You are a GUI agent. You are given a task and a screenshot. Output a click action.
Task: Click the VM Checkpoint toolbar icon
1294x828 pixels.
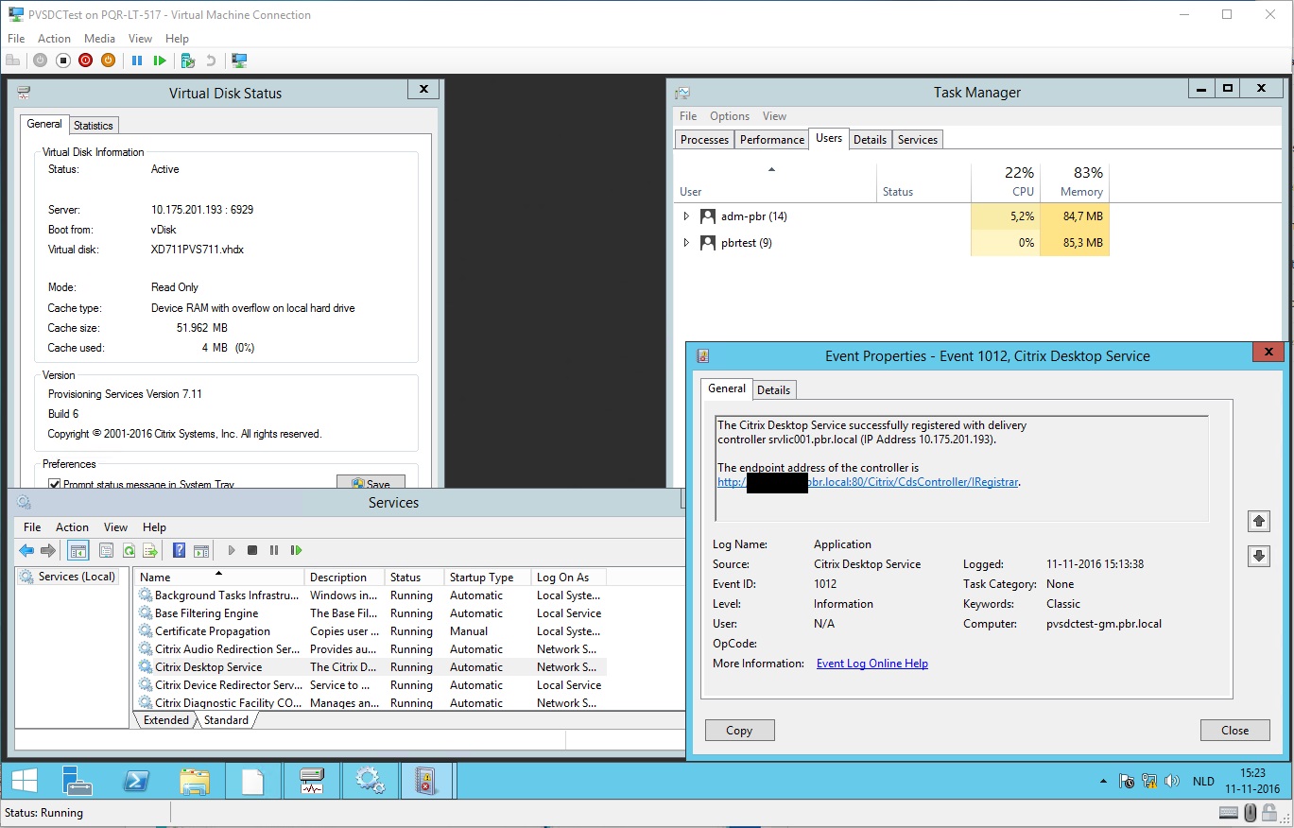click(188, 60)
